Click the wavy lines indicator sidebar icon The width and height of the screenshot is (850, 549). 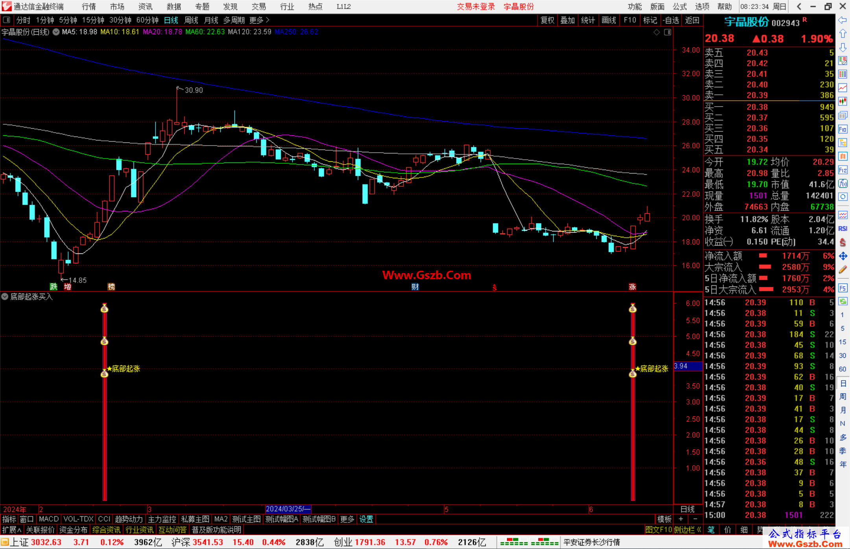[x=843, y=215]
